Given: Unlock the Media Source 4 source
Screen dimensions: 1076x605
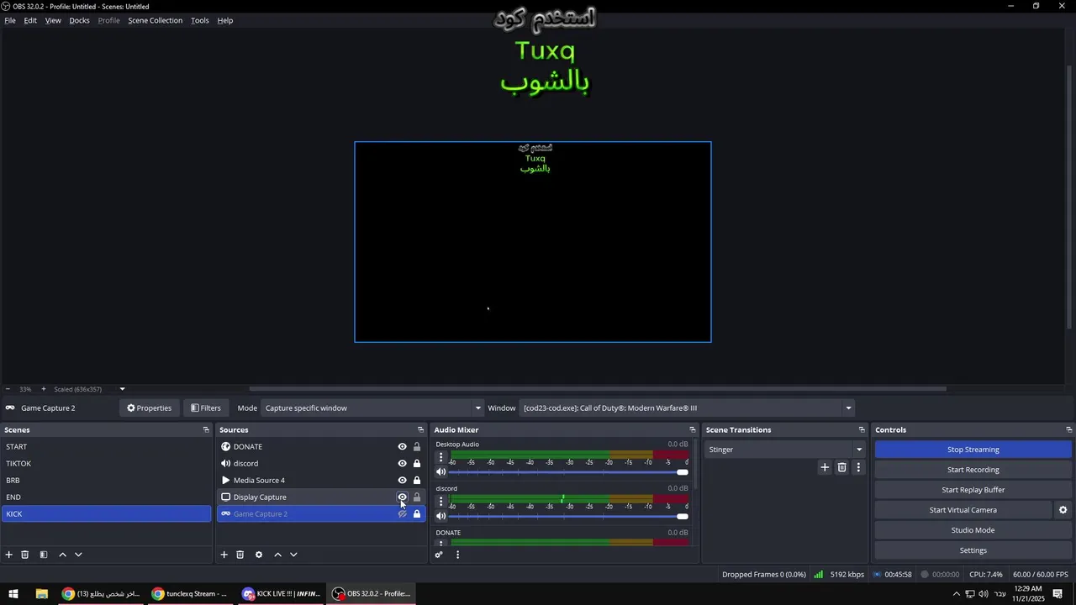Looking at the screenshot, I should click(416, 481).
